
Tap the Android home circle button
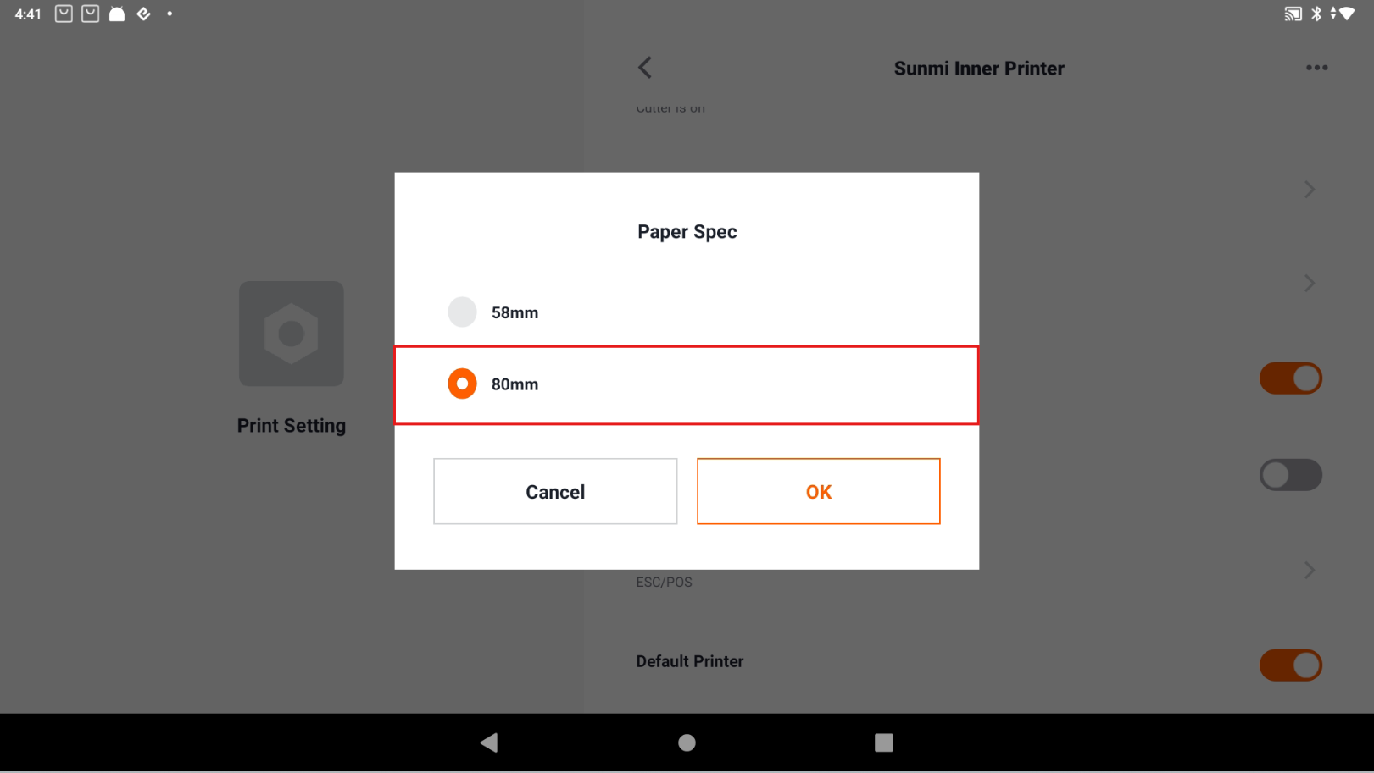pyautogui.click(x=687, y=743)
